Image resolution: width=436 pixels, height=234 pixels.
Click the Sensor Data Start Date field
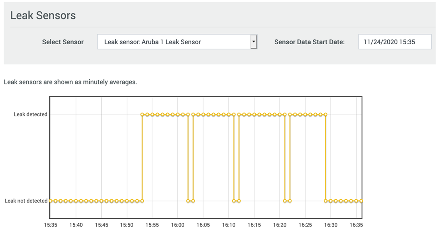pos(394,42)
